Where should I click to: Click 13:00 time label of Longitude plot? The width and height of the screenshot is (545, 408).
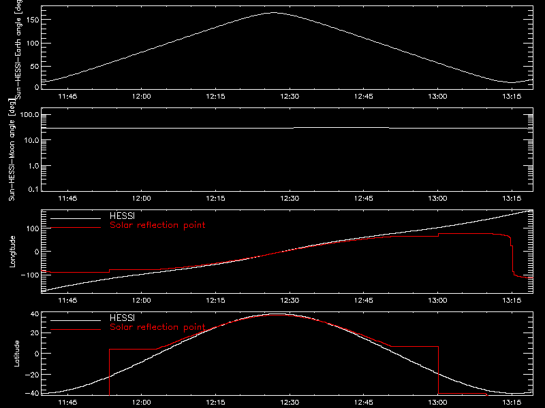437,301
